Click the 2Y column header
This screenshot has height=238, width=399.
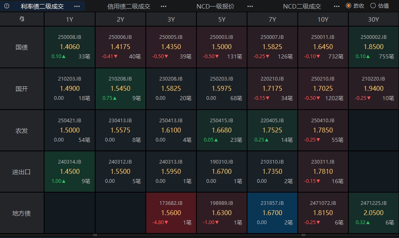(x=120, y=19)
